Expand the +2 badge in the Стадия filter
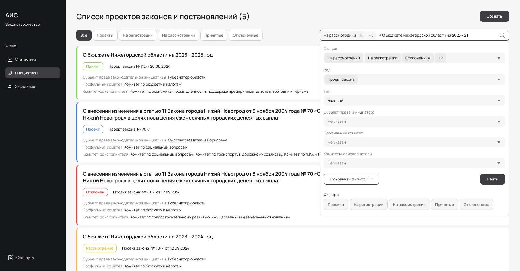The width and height of the screenshot is (520, 271). click(x=440, y=58)
